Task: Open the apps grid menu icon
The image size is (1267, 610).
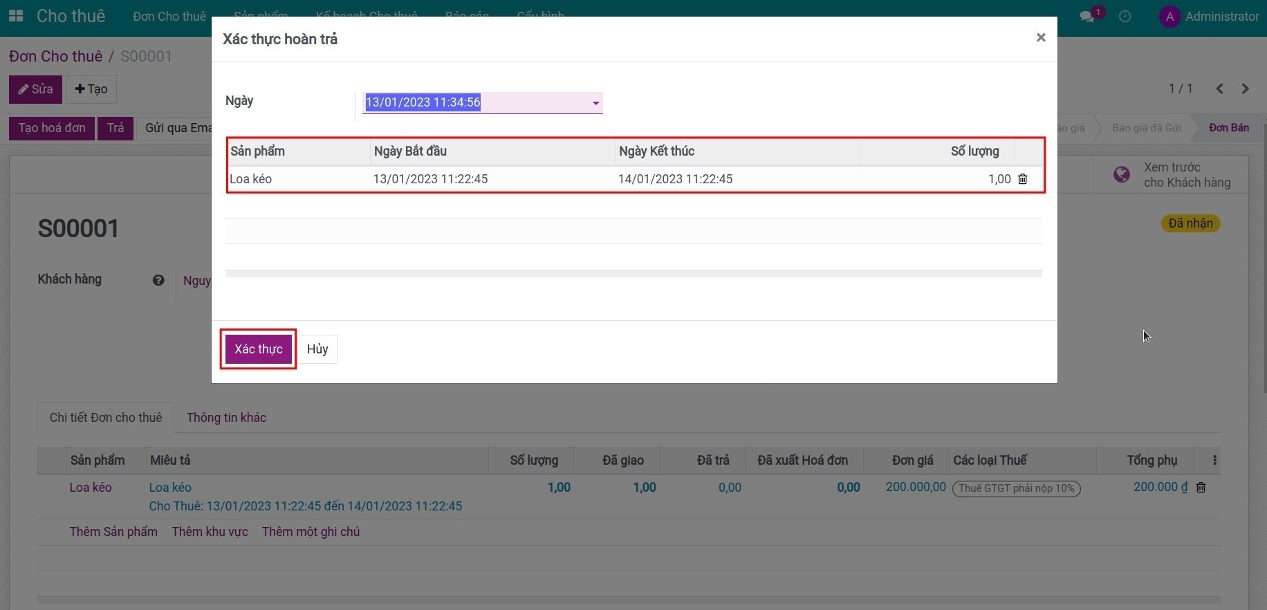Action: click(16, 16)
